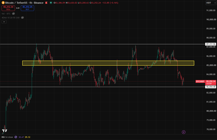Click the RSI value 30.47
This screenshot has width=217, height=140.
21,137
